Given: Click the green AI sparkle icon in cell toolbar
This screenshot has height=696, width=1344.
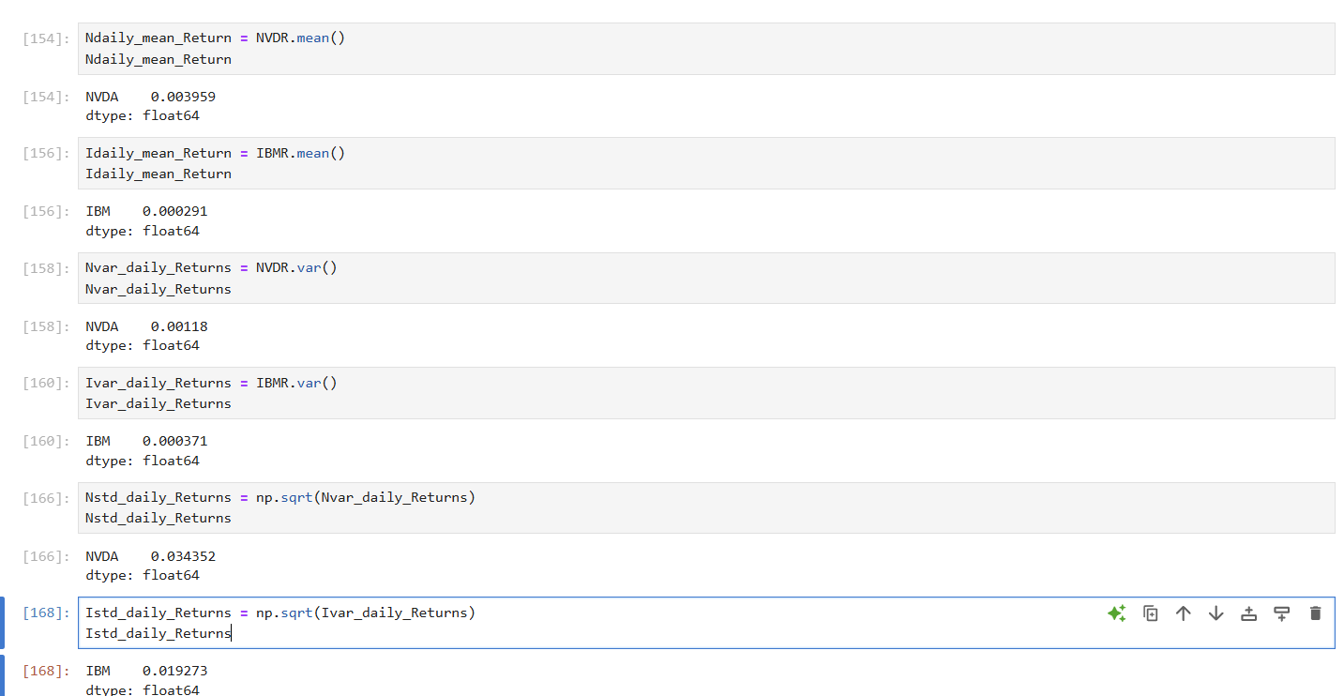Looking at the screenshot, I should [x=1116, y=613].
